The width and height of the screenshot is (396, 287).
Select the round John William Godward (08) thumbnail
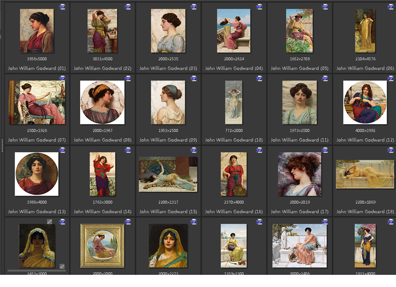102,103
